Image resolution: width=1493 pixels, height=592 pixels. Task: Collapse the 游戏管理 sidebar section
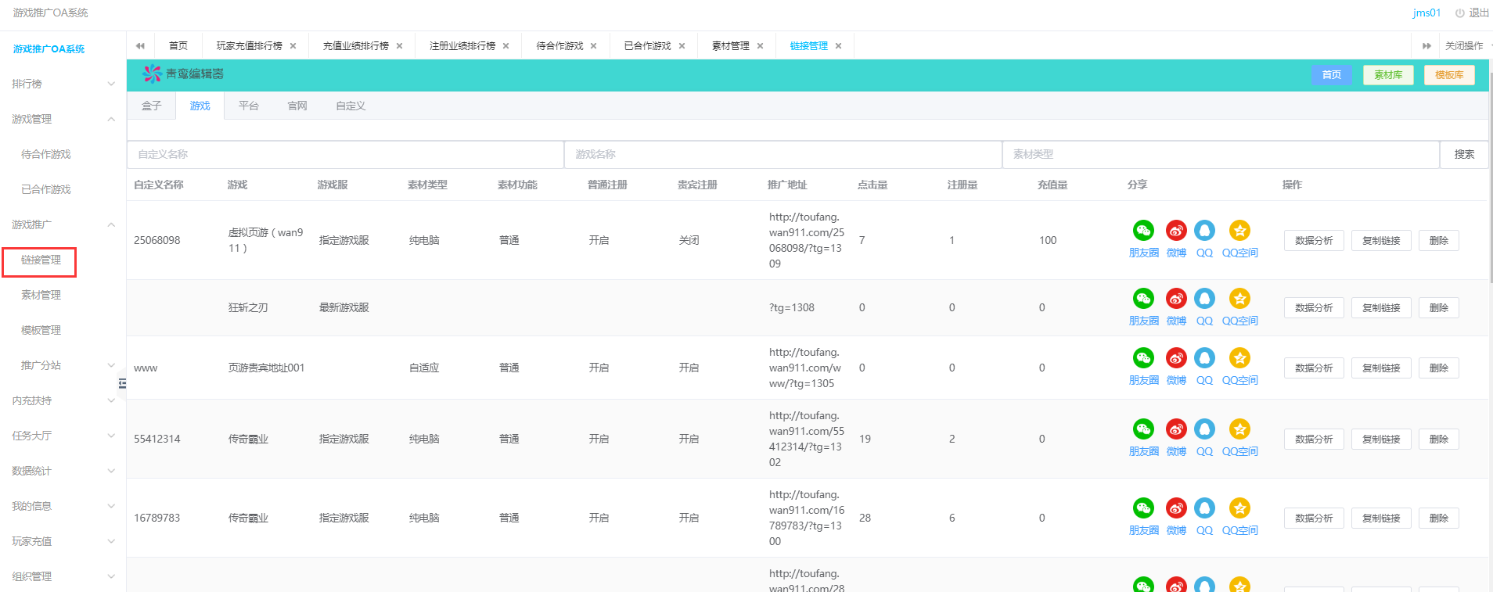tap(63, 119)
